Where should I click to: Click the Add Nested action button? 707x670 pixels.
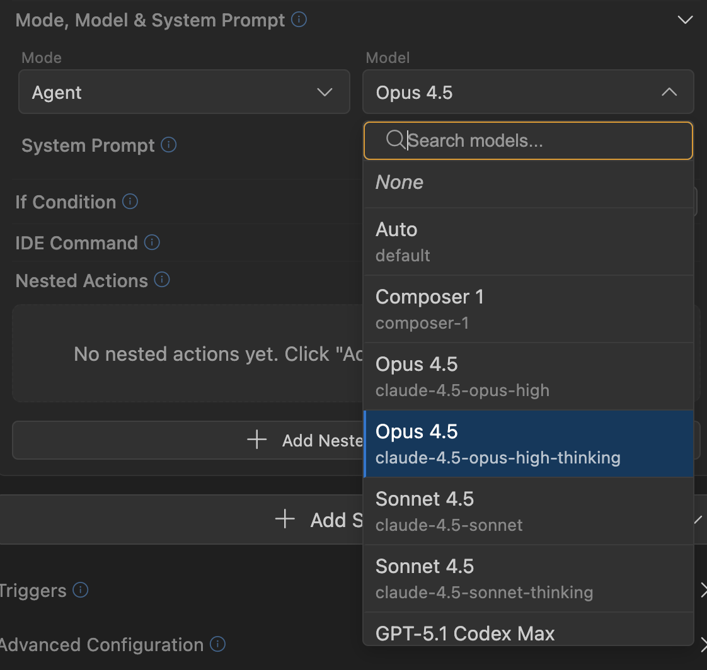[x=188, y=440]
